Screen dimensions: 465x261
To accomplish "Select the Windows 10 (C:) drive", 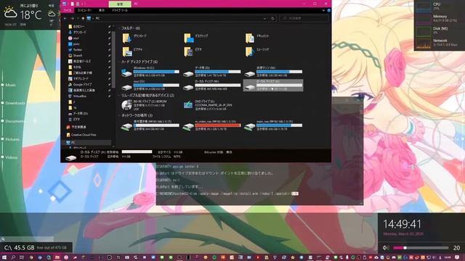I will (x=150, y=72).
